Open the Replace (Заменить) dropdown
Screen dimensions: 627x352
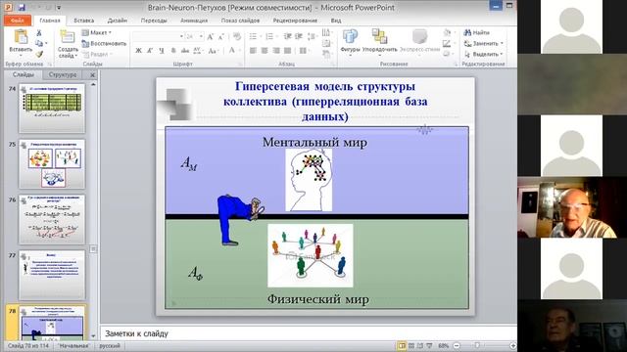coord(484,43)
